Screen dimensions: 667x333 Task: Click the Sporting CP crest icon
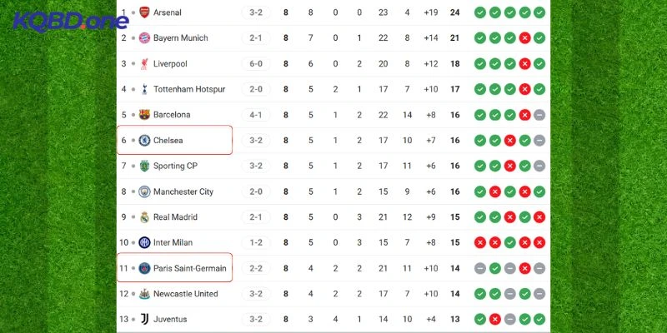[x=144, y=166]
